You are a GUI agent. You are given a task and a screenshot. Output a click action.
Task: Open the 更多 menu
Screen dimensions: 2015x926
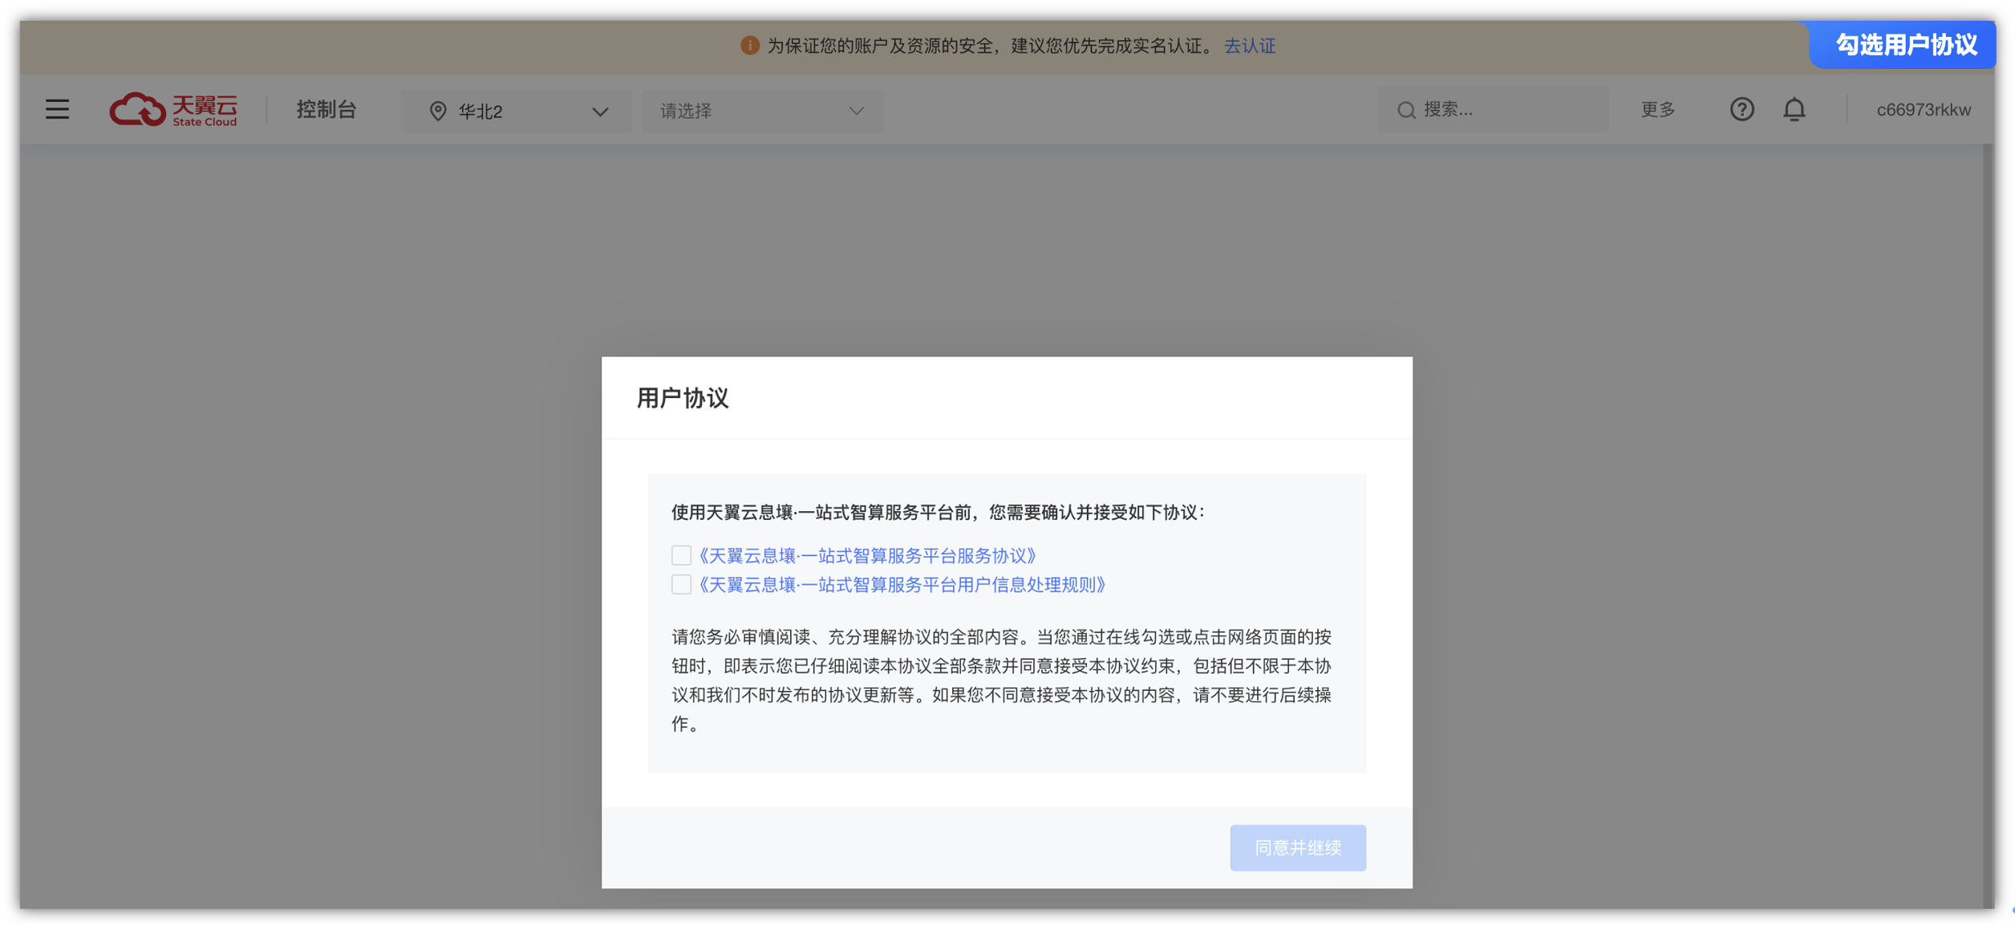[x=1658, y=109]
